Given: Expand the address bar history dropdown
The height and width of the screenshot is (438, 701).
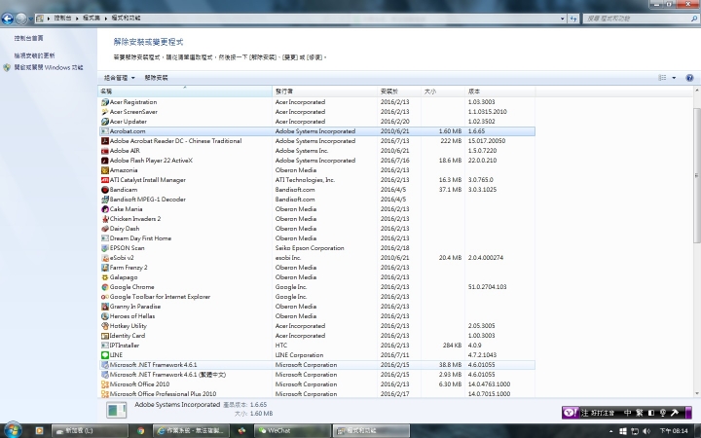Looking at the screenshot, I should (x=563, y=18).
